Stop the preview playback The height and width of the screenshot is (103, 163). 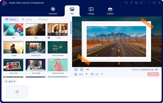(x=81, y=69)
